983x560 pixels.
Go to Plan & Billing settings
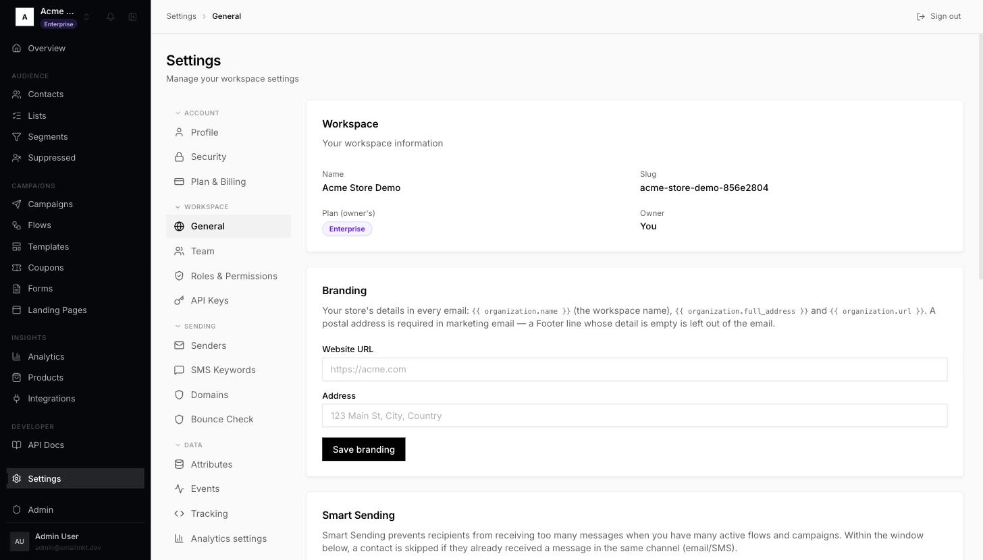point(228,182)
